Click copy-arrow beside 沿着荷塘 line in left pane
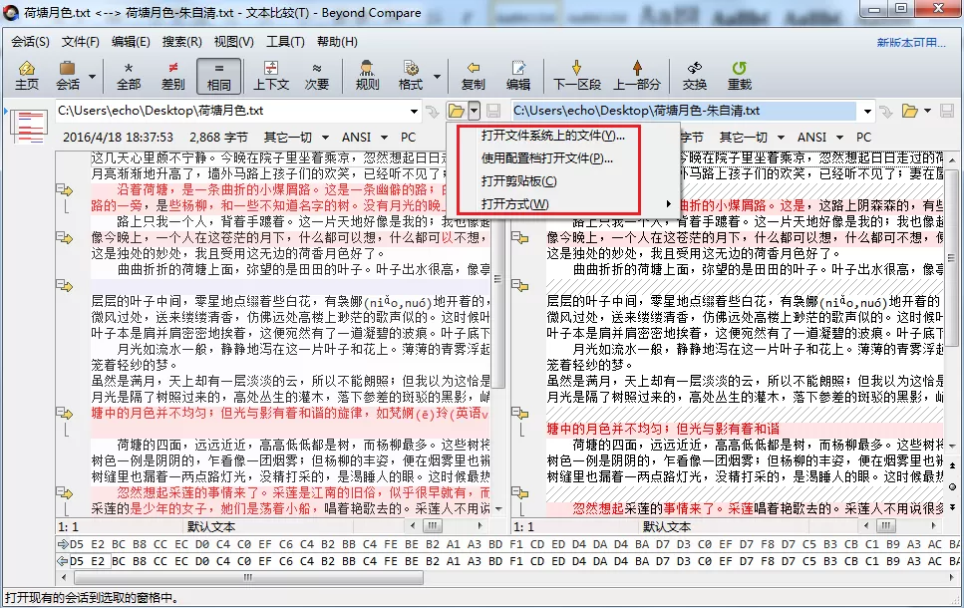 tap(65, 190)
